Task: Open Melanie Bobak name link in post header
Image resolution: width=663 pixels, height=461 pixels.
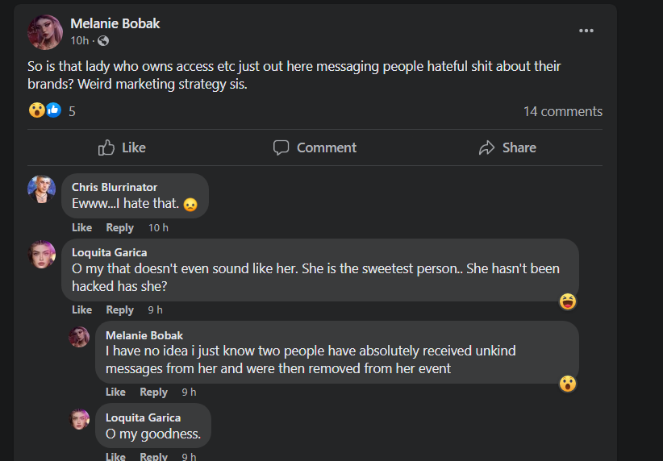Action: point(115,23)
